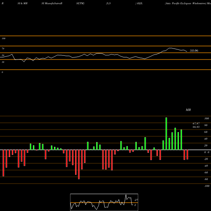
Task: Click the '(5,5' parameter text in header
Action: click(x=108, y=3)
